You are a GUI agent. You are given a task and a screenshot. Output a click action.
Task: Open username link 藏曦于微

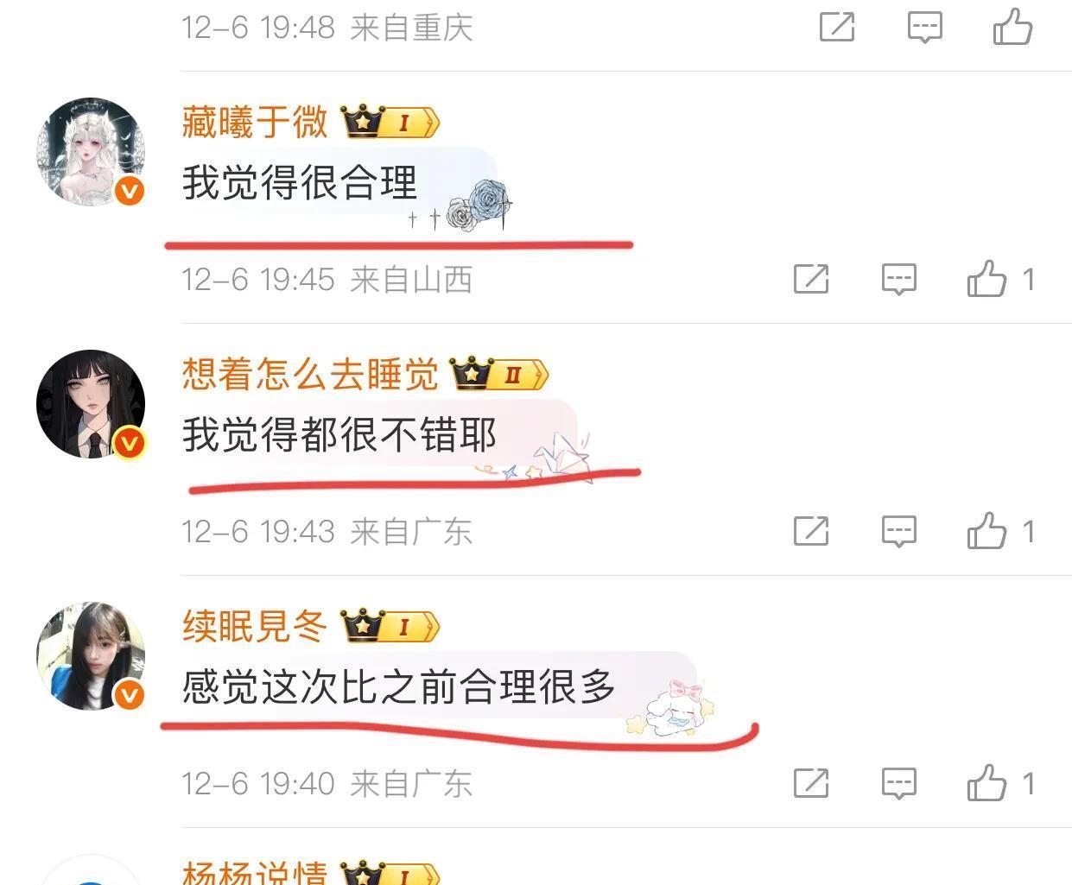pos(255,122)
